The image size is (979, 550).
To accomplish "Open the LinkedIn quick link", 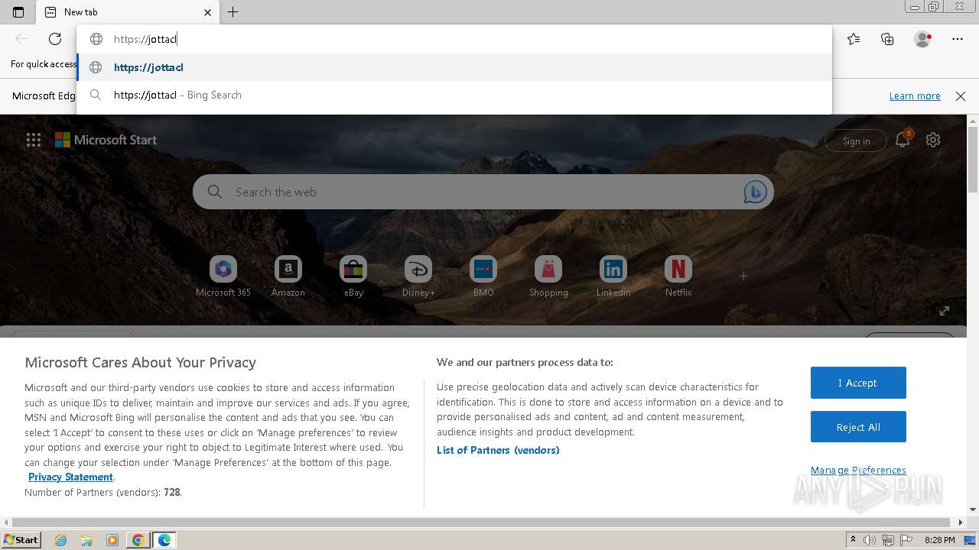I will (x=613, y=277).
